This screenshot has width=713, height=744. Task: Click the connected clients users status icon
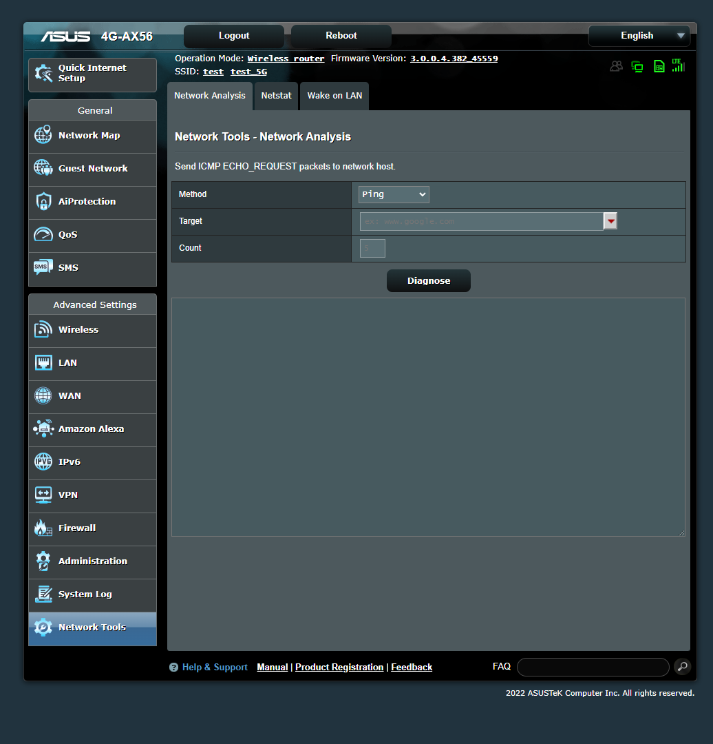click(x=616, y=66)
